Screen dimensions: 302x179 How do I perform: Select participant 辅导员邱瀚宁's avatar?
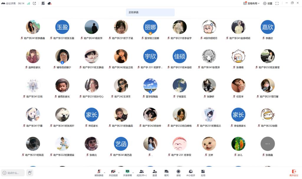[62, 56]
